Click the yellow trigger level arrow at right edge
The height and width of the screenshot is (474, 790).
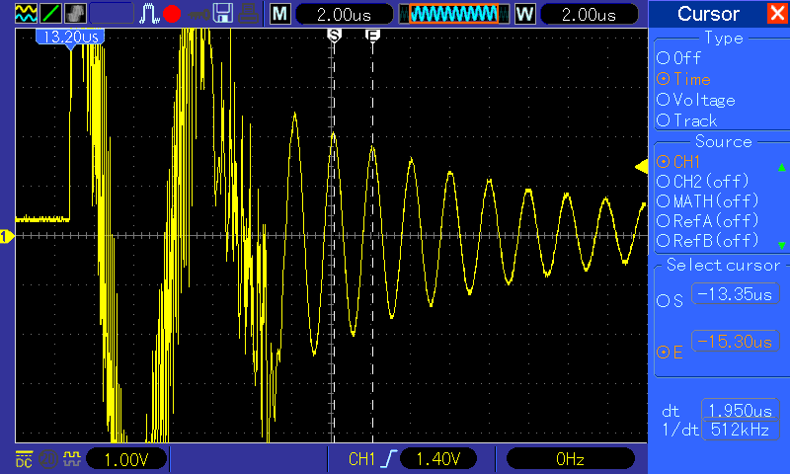(641, 167)
